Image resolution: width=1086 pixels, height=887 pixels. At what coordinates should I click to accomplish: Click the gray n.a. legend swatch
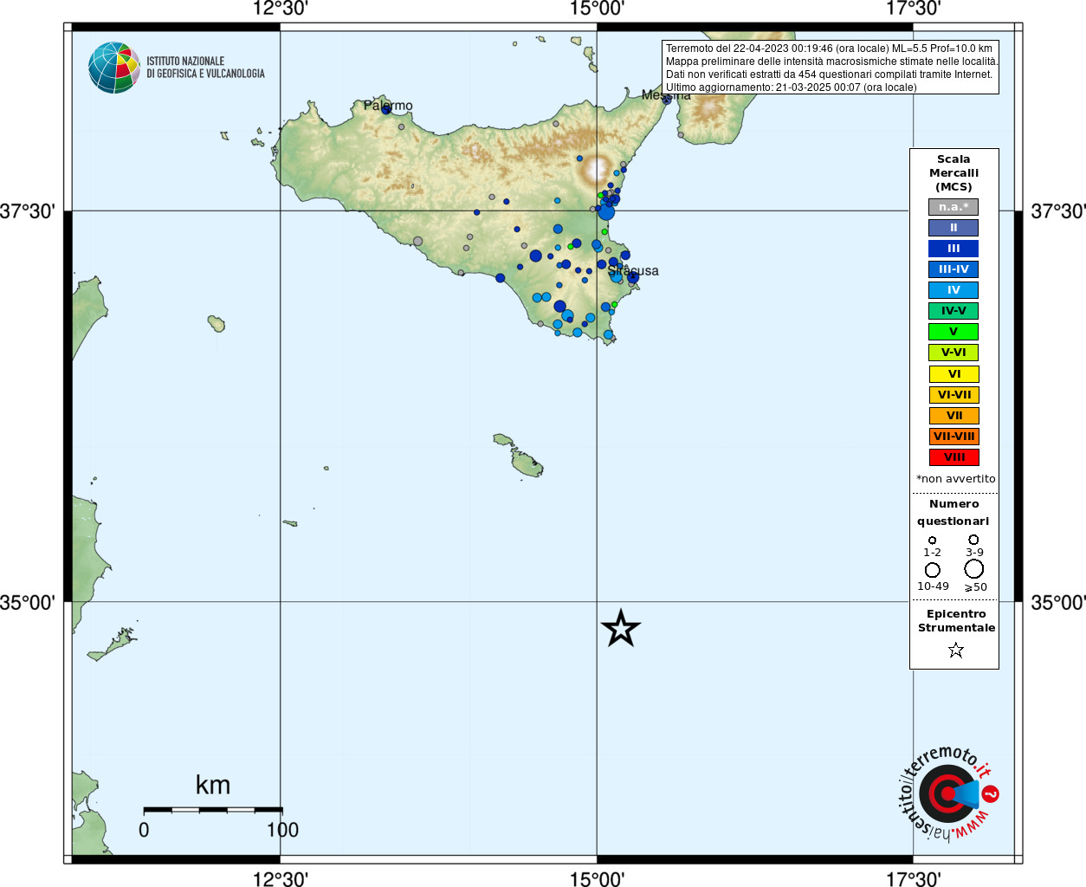tap(953, 207)
